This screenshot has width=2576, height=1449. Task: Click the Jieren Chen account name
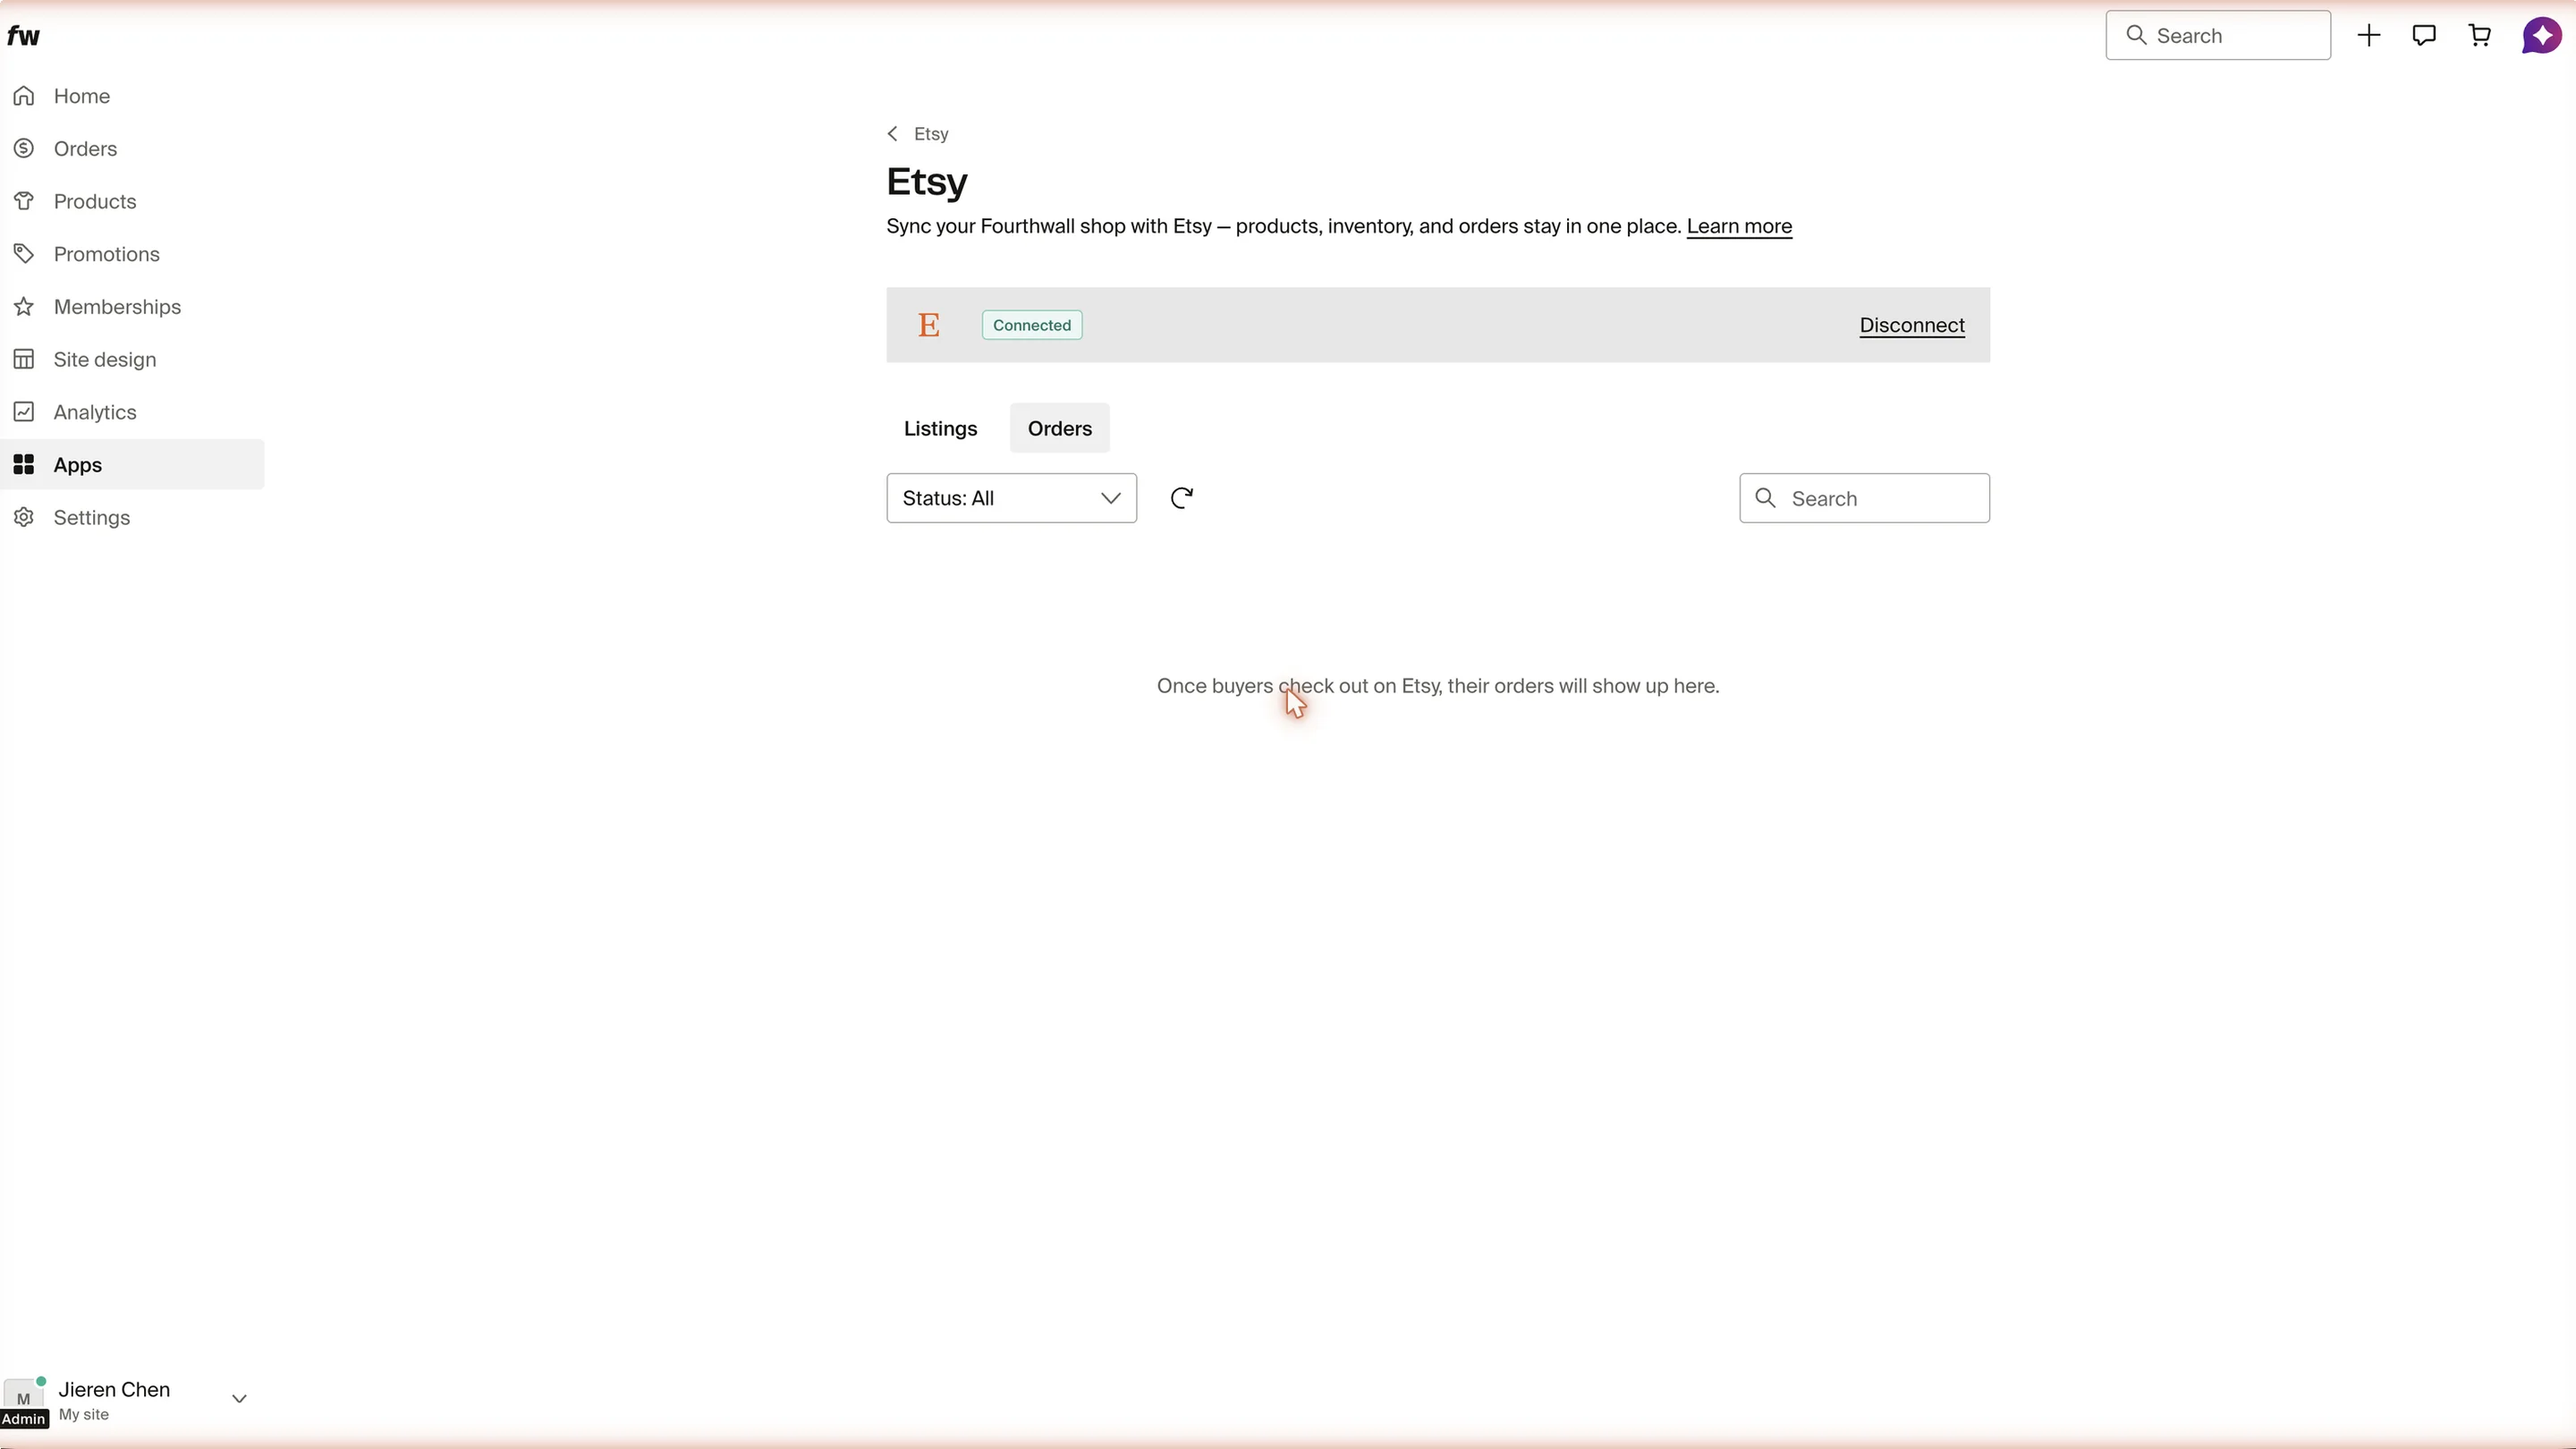pyautogui.click(x=114, y=1390)
